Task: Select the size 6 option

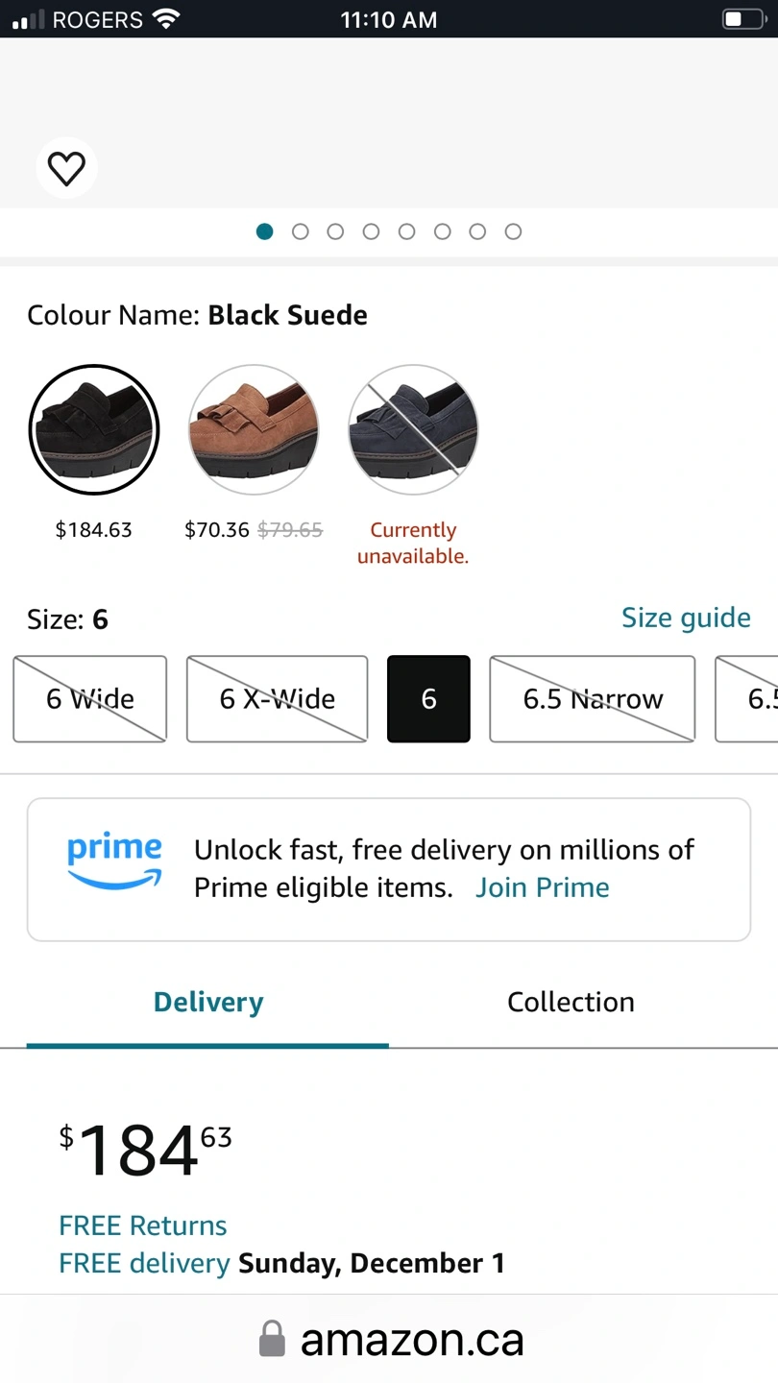Action: pyautogui.click(x=428, y=699)
